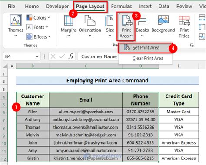Click the Credit Card Type header cell
The image size is (206, 165).
pos(179,100)
